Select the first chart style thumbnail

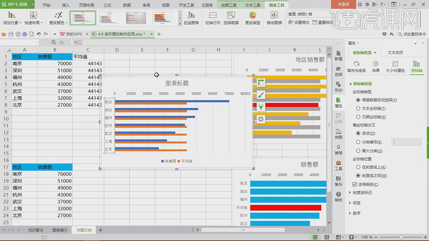(83, 18)
